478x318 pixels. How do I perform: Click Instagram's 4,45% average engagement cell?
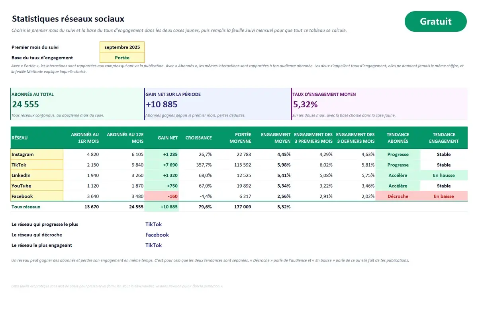[x=272, y=154]
